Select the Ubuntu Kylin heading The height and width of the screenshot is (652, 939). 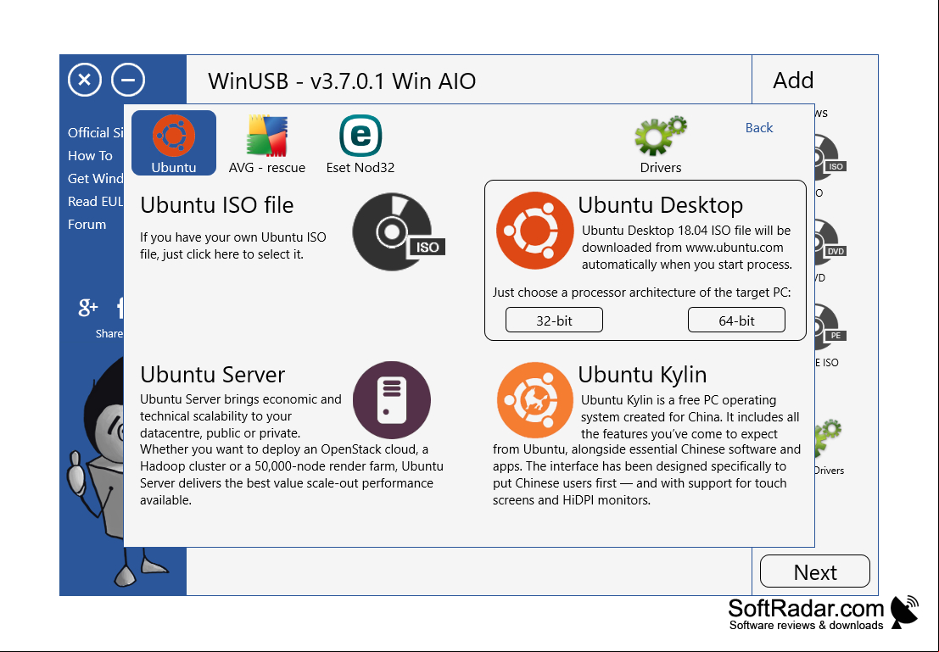643,374
